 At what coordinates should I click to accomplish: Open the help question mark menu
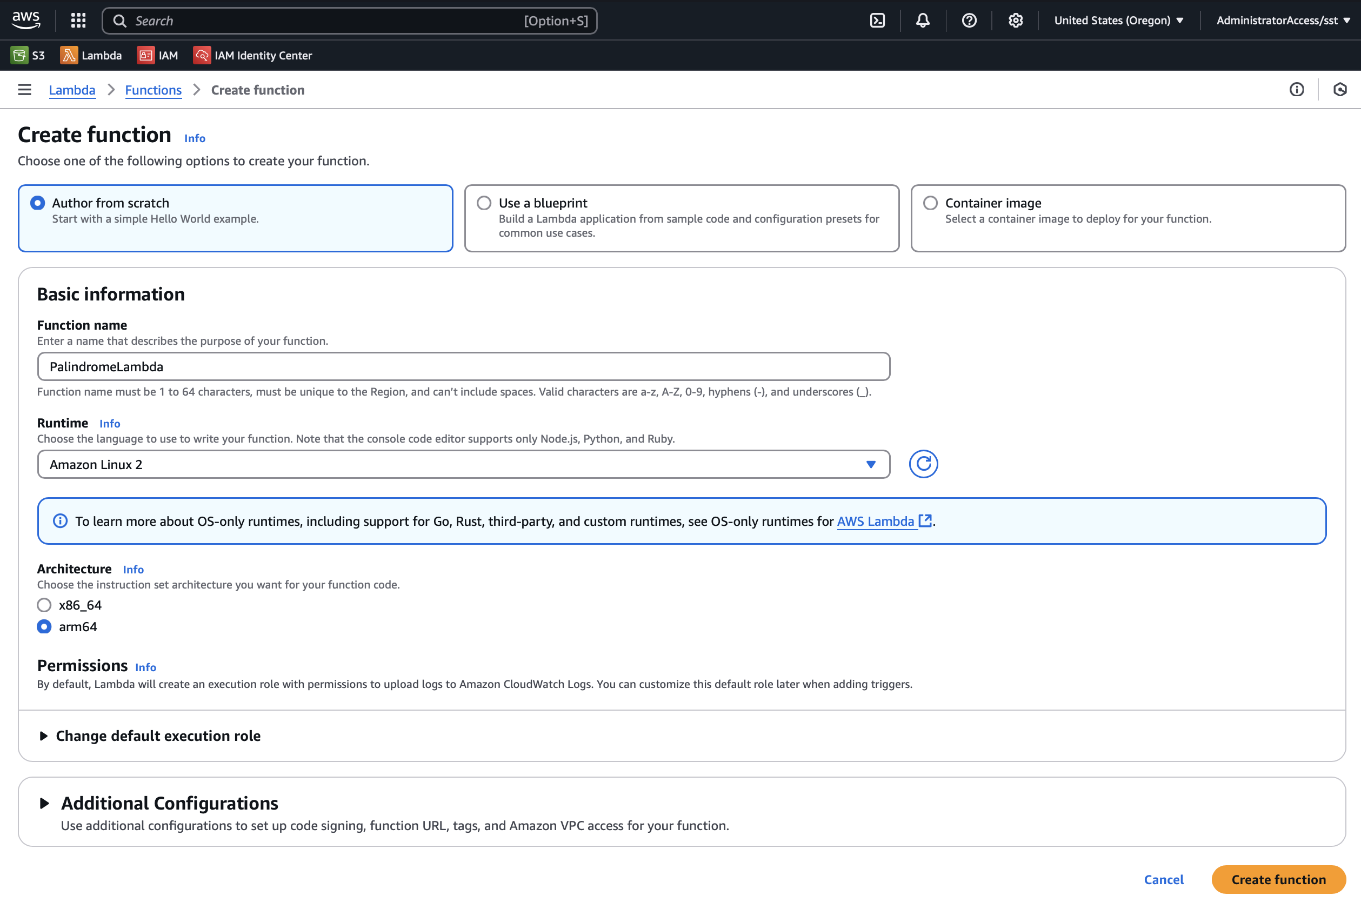click(x=969, y=21)
